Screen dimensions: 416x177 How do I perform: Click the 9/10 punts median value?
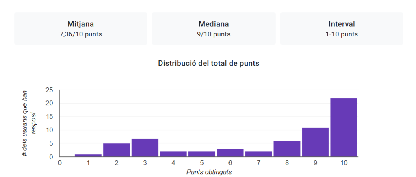(x=213, y=34)
